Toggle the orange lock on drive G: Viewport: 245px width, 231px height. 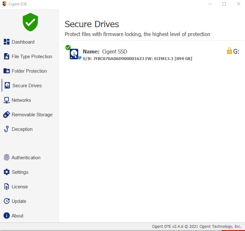229,51
